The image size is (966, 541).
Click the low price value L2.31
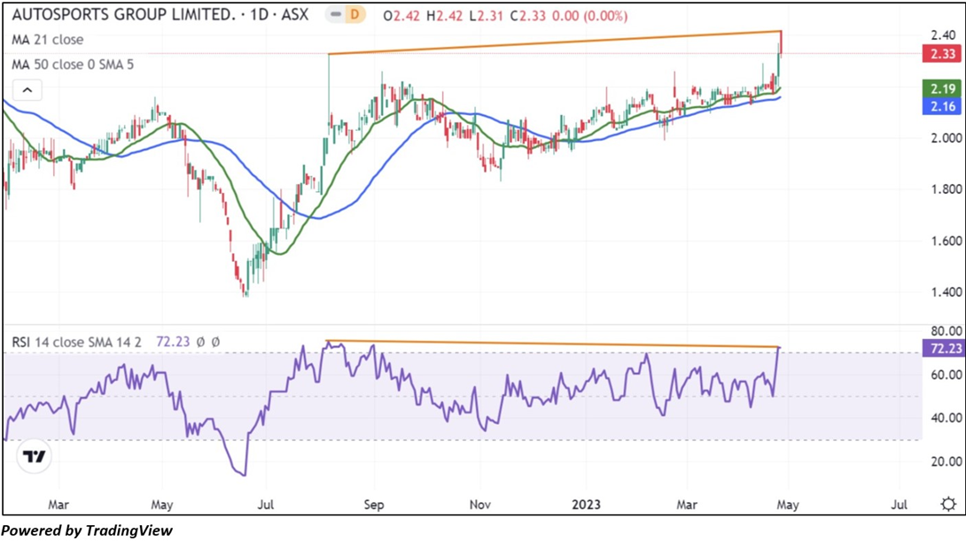point(487,15)
